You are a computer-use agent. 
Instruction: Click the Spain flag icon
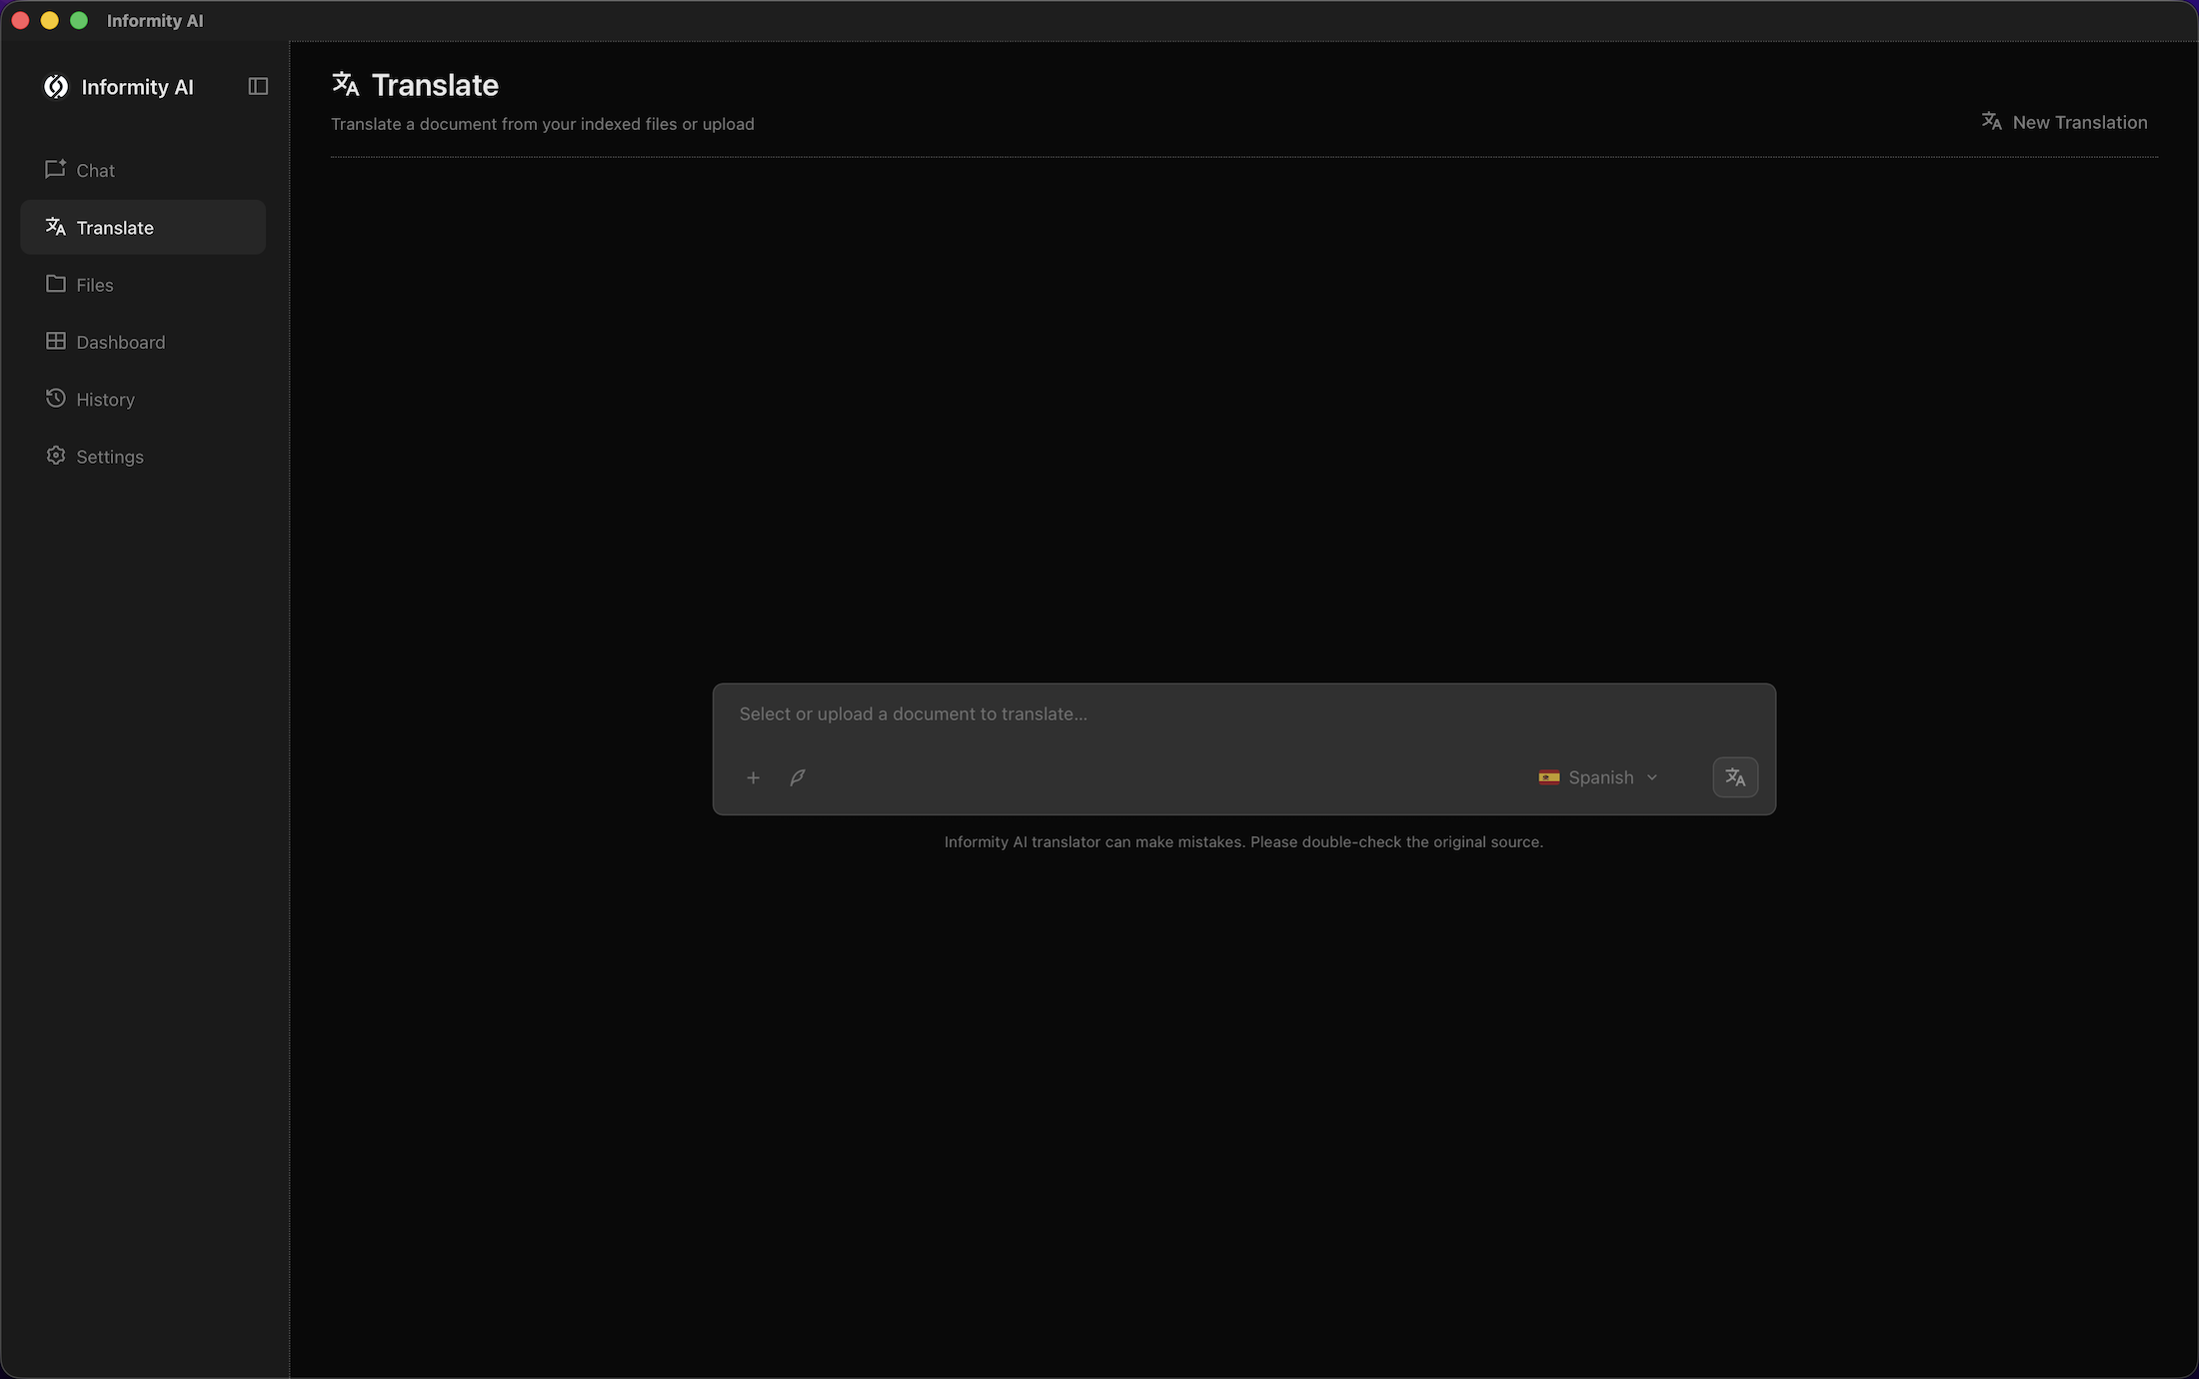[1548, 777]
